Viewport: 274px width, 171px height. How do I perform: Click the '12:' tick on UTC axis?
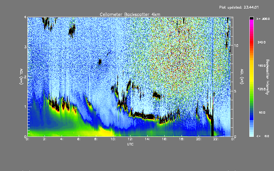(130, 139)
